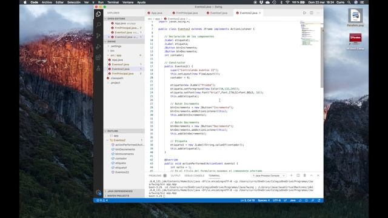Viewport: 388px width, 218px height.
Task: Collapse Eventos2 class in the Outline
Action: coord(108,140)
